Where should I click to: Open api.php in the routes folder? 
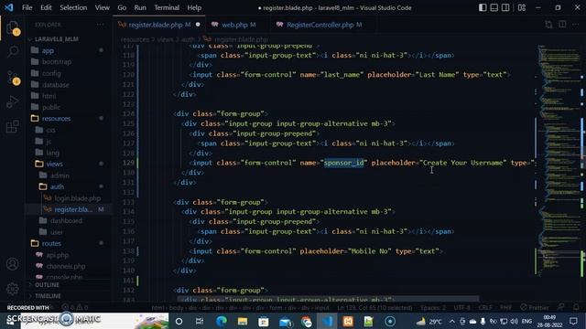click(57, 255)
